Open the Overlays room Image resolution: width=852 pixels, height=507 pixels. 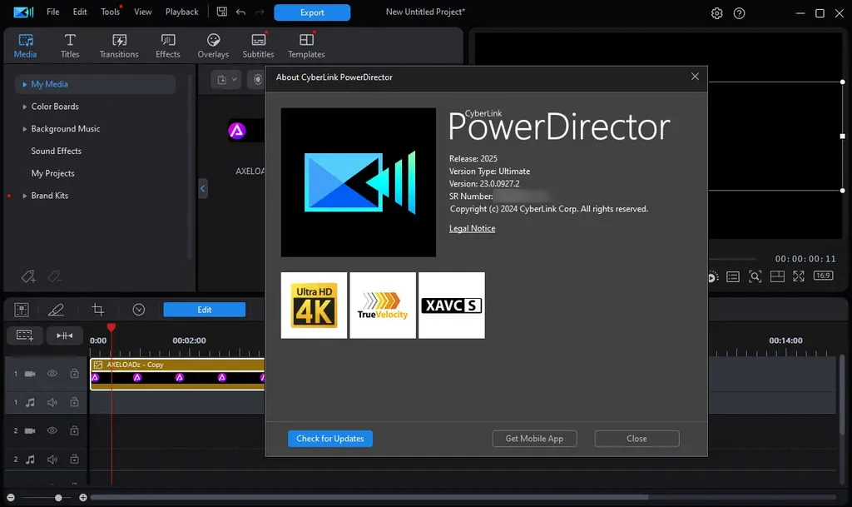(213, 46)
